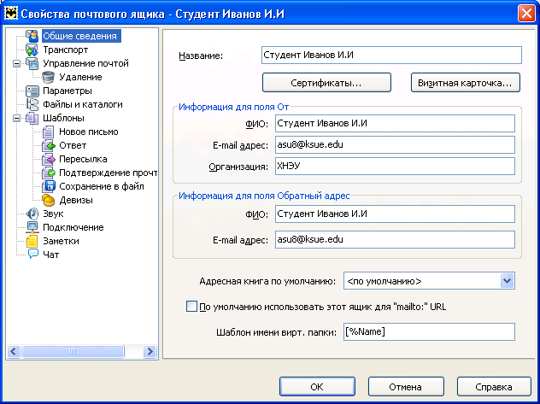540x404 pixels.
Task: Collapse the Управление почтой branch
Action: point(16,64)
